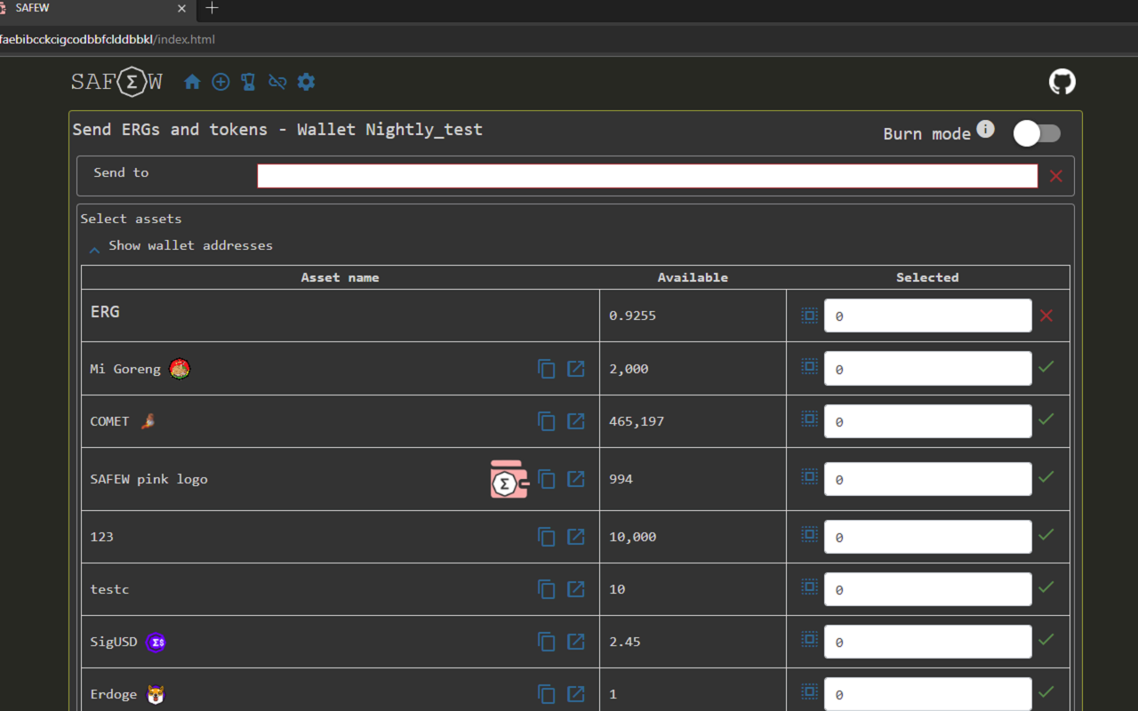Open a new browser tab
Image resolution: width=1138 pixels, height=711 pixels.
212,9
